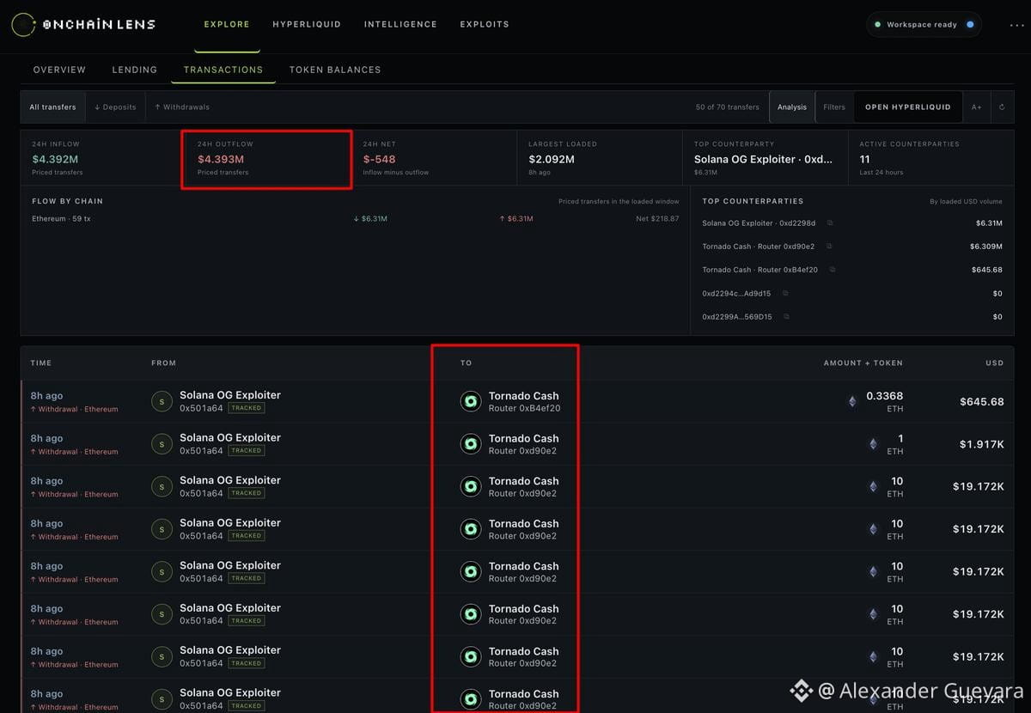Click the TIME column header
The height and width of the screenshot is (713, 1031).
pos(41,363)
